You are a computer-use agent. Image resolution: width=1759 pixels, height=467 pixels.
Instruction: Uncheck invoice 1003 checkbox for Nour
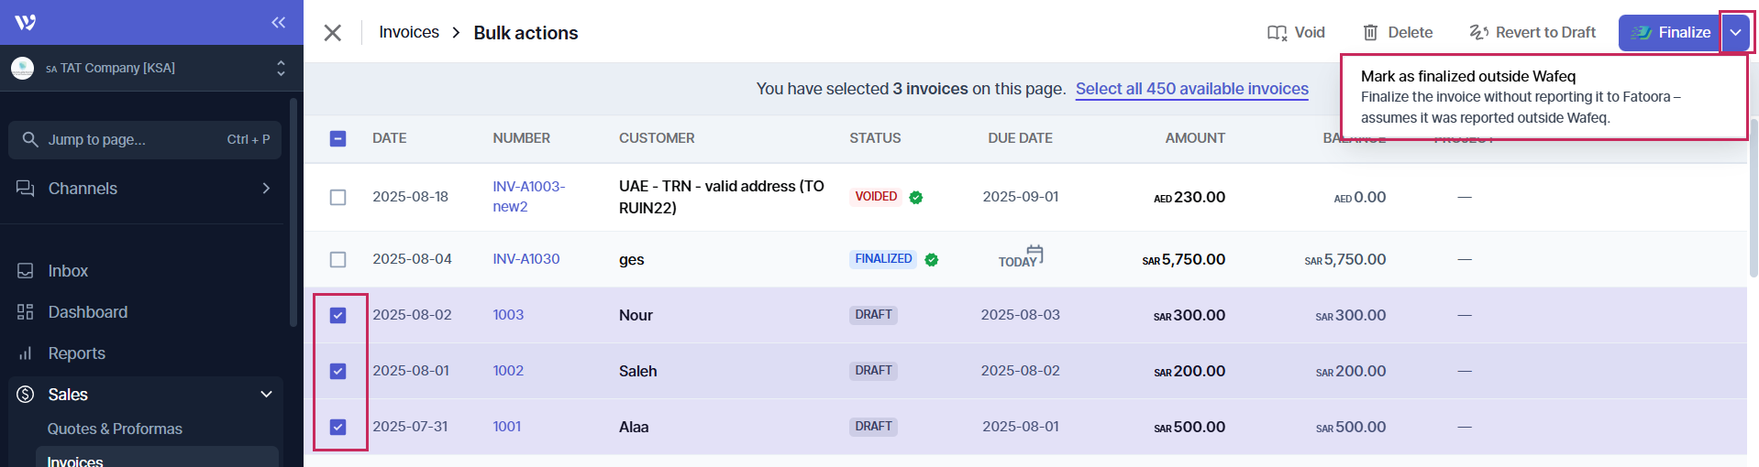coord(338,315)
